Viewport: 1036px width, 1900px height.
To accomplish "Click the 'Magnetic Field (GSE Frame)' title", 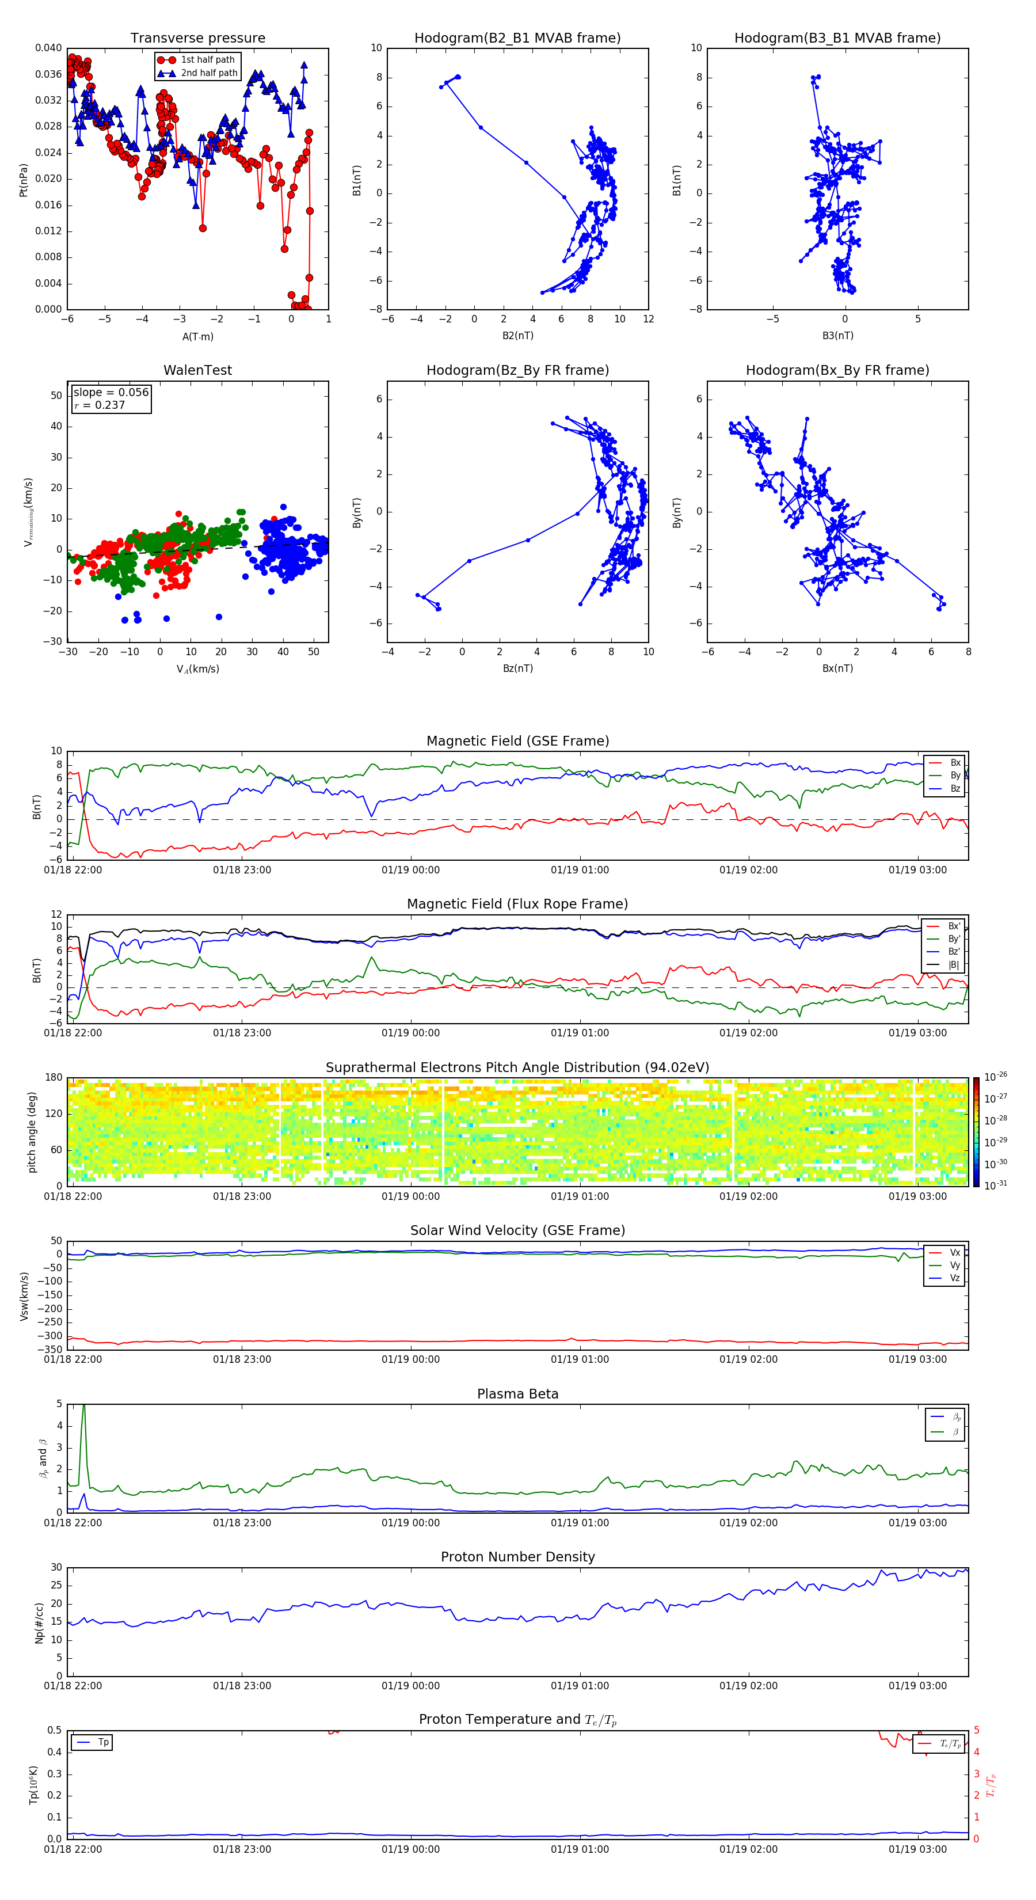I will pos(517,741).
